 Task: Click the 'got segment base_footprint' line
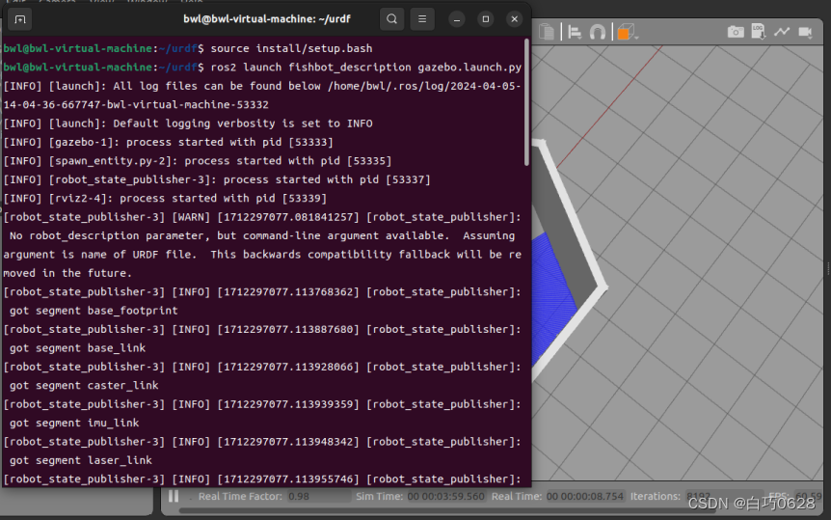94,311
